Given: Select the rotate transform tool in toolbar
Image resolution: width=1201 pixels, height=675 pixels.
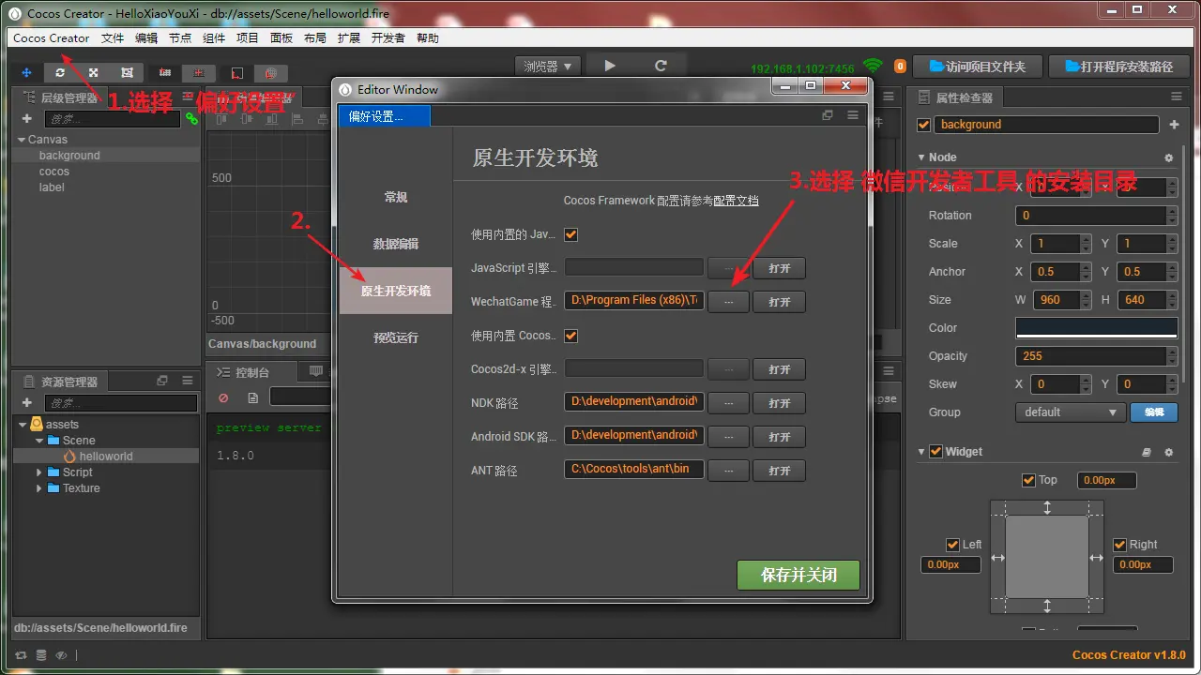Looking at the screenshot, I should (60, 72).
